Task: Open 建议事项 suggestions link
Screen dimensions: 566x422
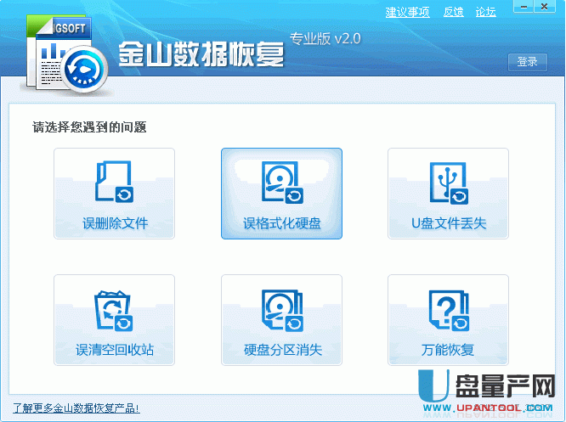Action: [407, 12]
